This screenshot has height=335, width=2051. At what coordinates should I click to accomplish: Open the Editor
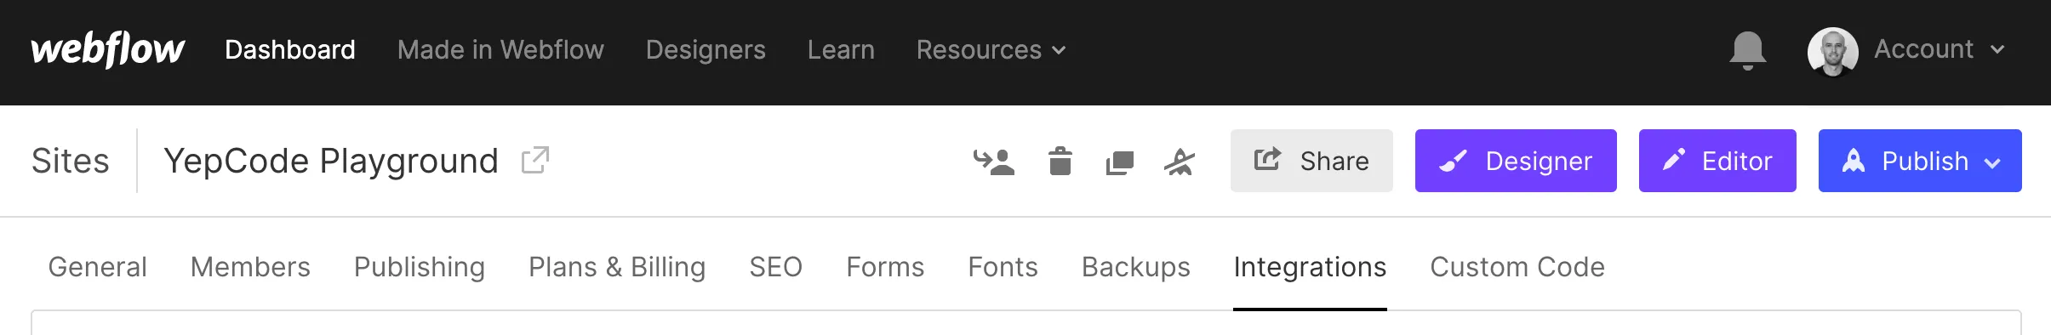1717,161
